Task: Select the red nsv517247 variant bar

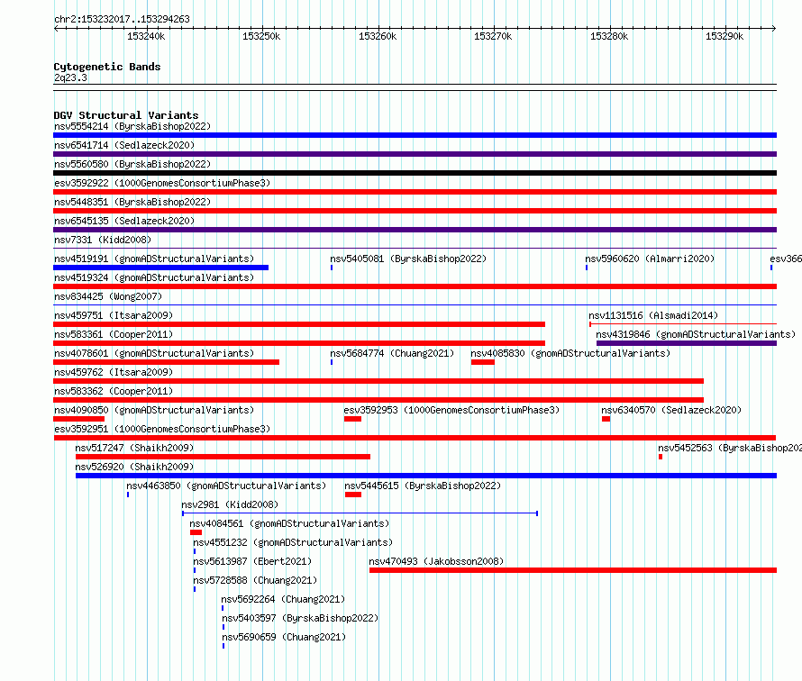Action: pos(223,457)
